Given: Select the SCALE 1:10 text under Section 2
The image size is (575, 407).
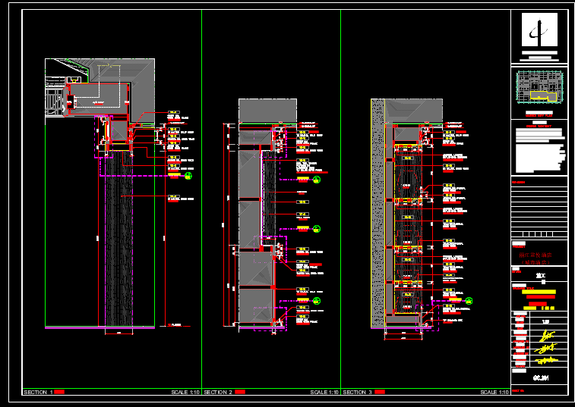Looking at the screenshot, I should click(324, 392).
